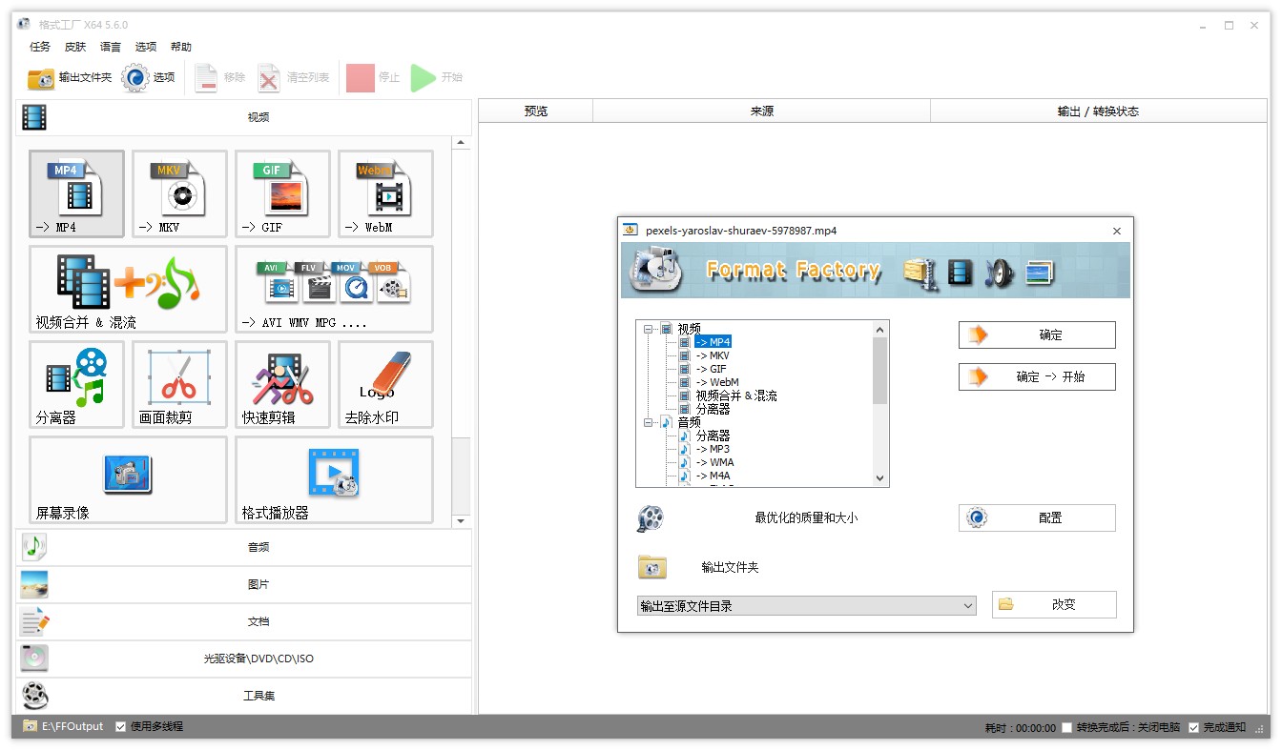The width and height of the screenshot is (1282, 750).
Task: Select -> MP3 in the dialog tree
Action: click(x=713, y=449)
